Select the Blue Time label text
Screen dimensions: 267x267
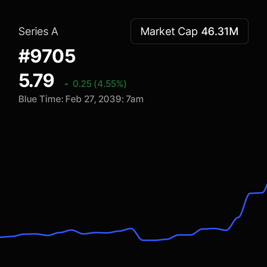[41, 99]
